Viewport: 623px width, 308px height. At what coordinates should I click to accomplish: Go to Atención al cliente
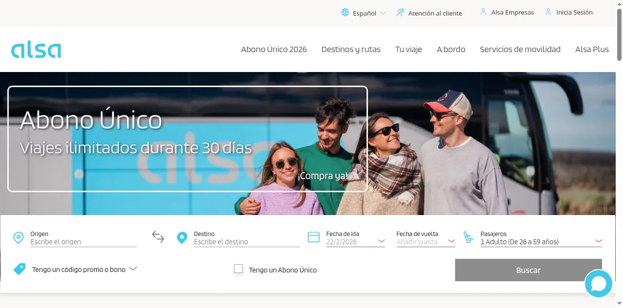click(435, 13)
